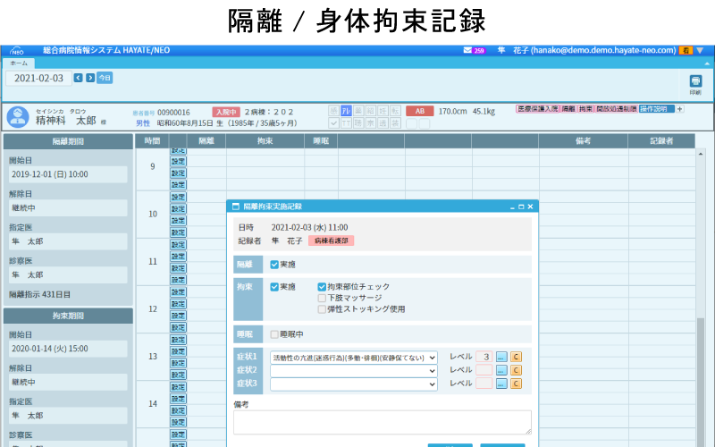
Task: Uncheck 隔離 実施 checkbox
Action: coord(274,265)
